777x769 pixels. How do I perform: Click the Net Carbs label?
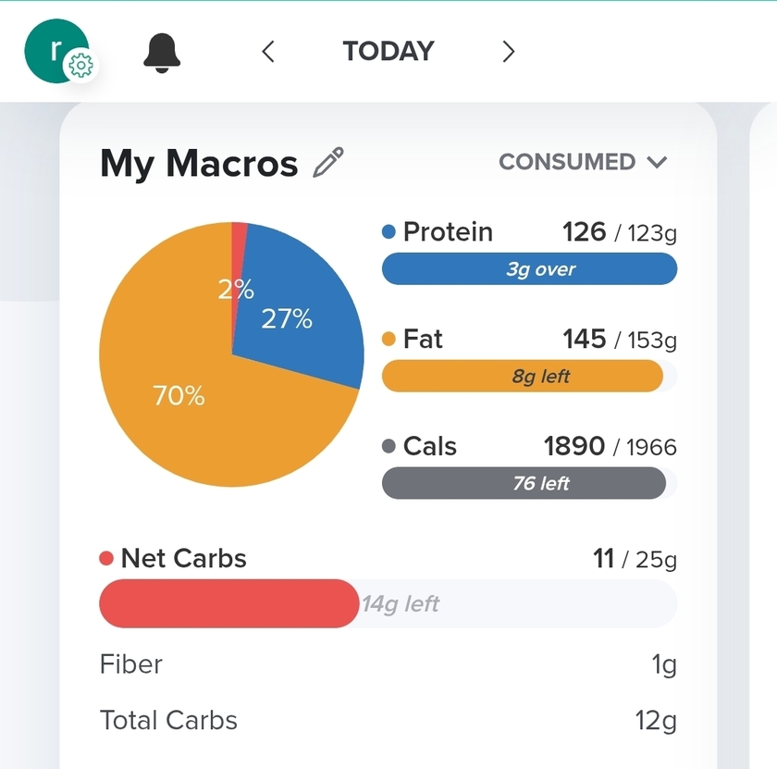pos(183,559)
